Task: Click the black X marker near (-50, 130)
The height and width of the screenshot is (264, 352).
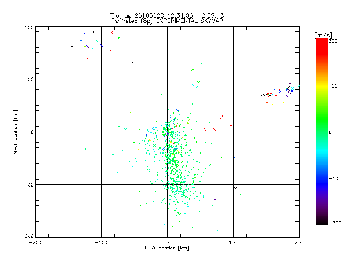Action: [133, 62]
